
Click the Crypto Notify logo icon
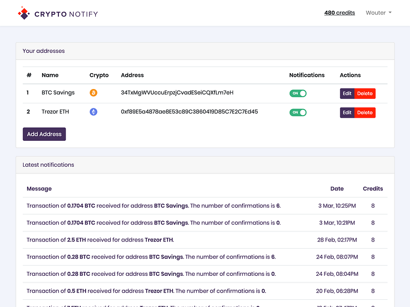pyautogui.click(x=24, y=13)
